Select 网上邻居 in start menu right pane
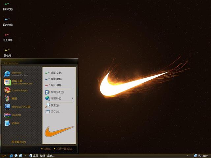The image size is (211, 158). point(53,85)
